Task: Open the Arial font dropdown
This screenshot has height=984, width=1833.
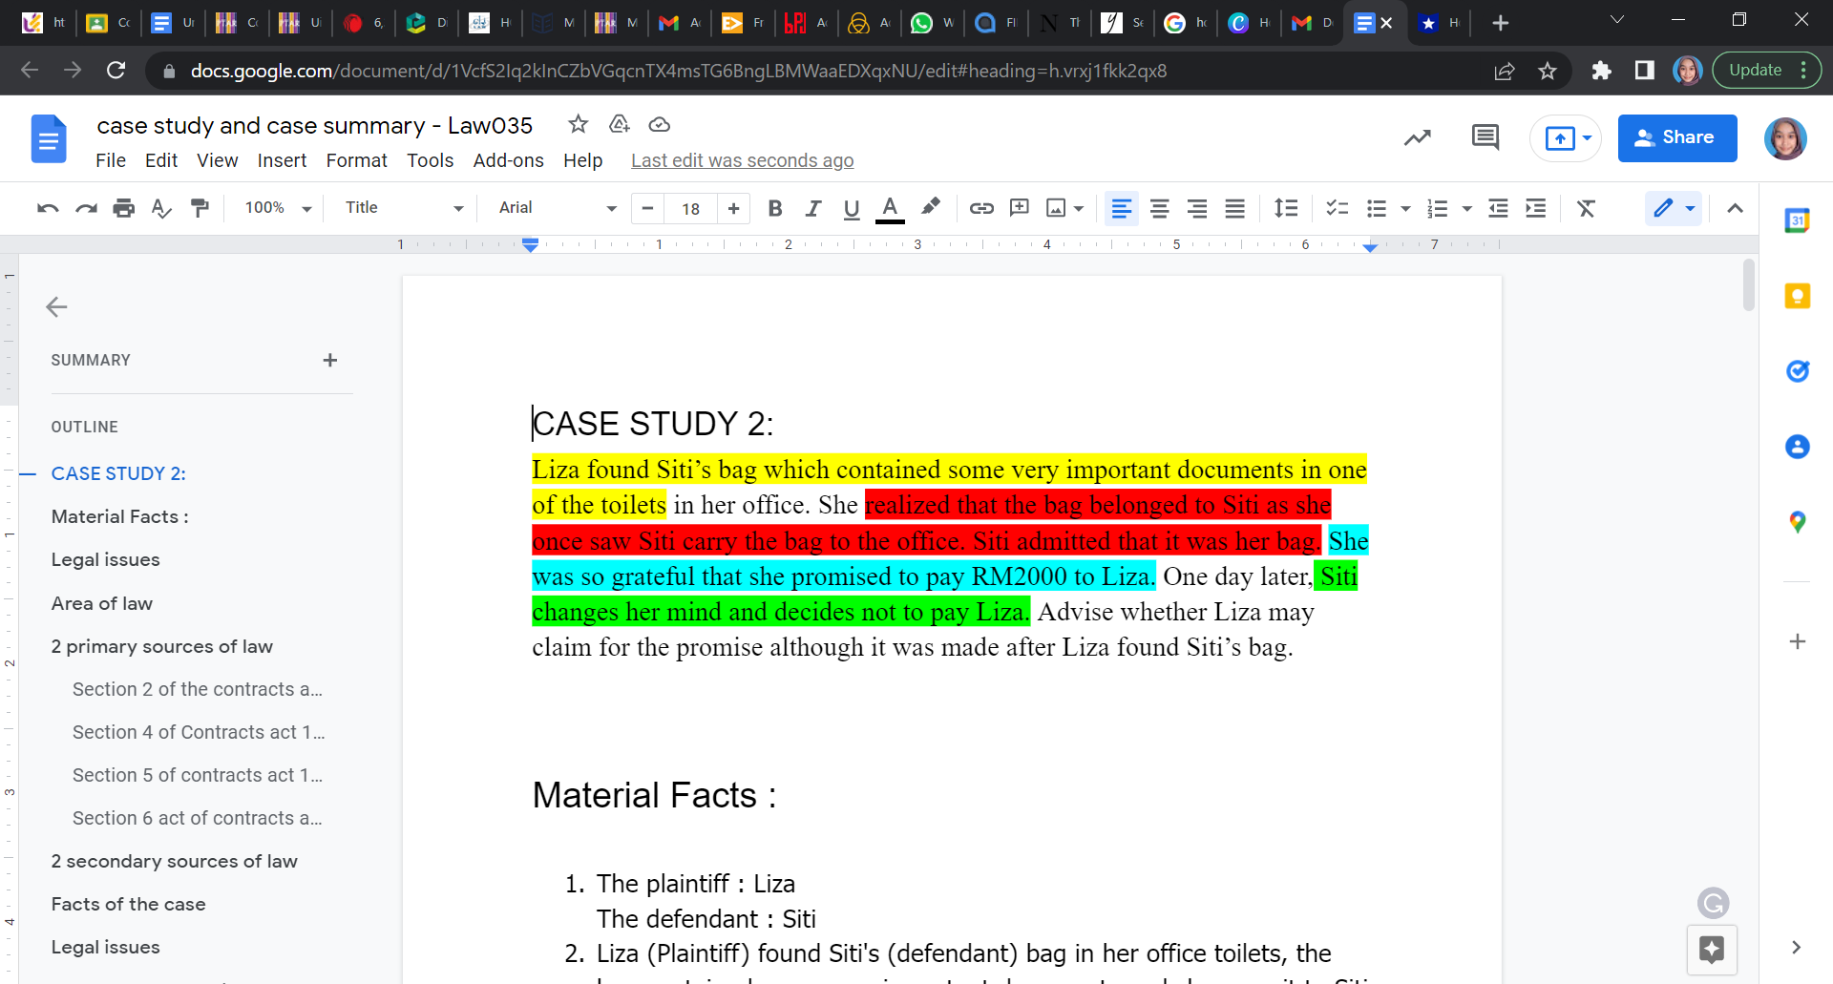Action: pyautogui.click(x=558, y=208)
